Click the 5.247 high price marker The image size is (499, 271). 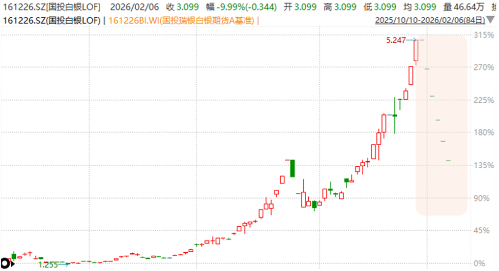pyautogui.click(x=396, y=40)
